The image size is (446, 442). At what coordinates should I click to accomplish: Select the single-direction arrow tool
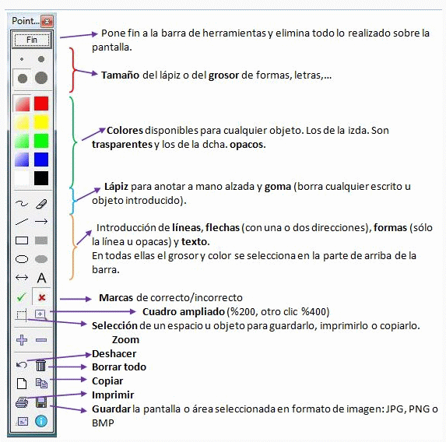(41, 222)
